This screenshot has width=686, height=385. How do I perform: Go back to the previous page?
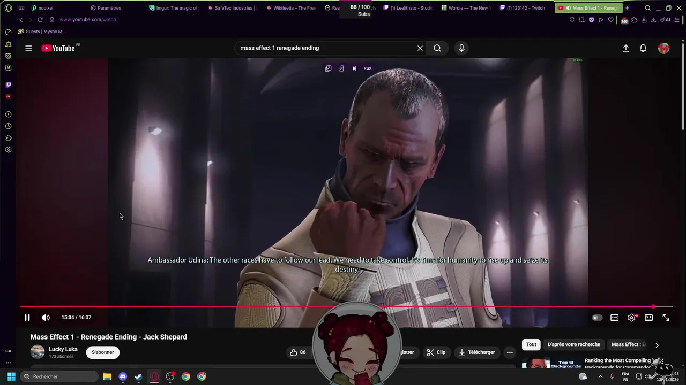[21, 20]
